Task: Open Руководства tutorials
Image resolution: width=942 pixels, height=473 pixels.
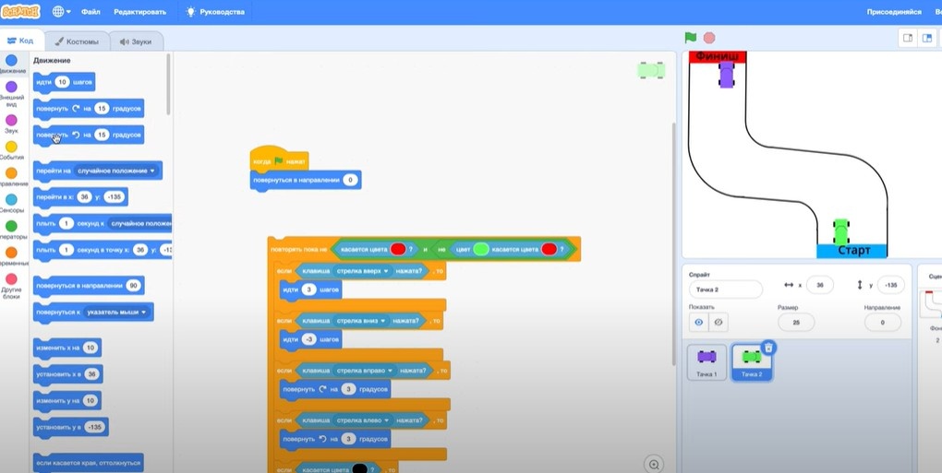Action: coord(216,11)
